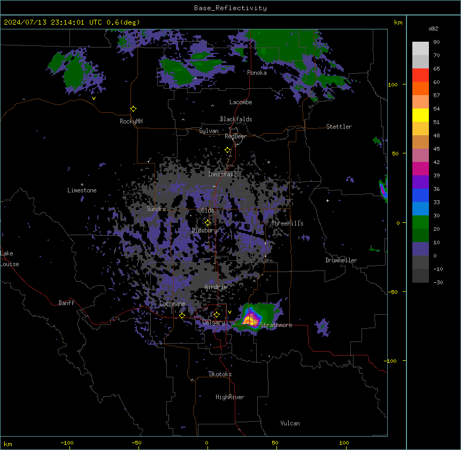Click the white plus marker north of Drumheller

(x=327, y=200)
